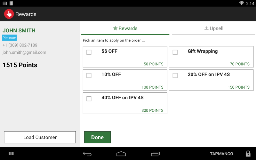Tap the TAPMANGO label in bottom bar
256x160 pixels.
(x=221, y=154)
